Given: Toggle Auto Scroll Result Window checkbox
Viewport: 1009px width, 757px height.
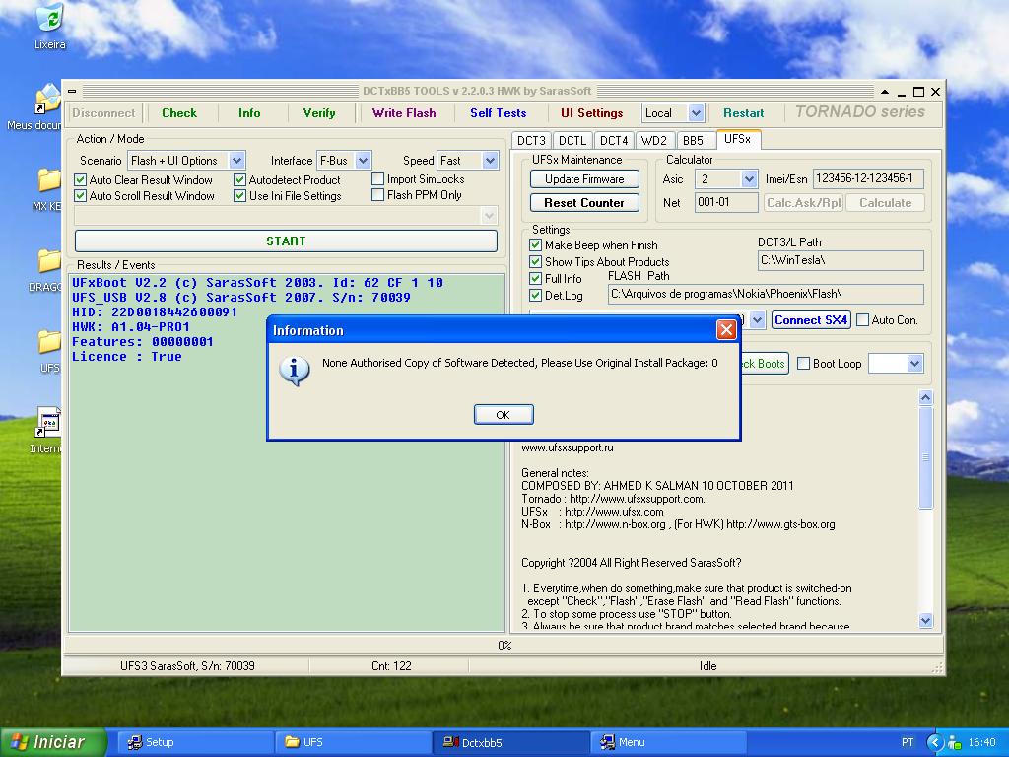Looking at the screenshot, I should pos(81,196).
